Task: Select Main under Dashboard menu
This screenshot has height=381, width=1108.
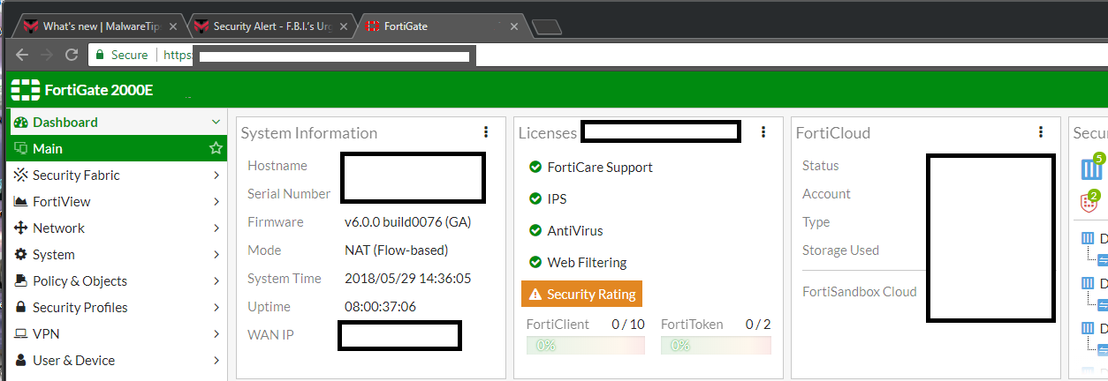Action: click(x=117, y=149)
